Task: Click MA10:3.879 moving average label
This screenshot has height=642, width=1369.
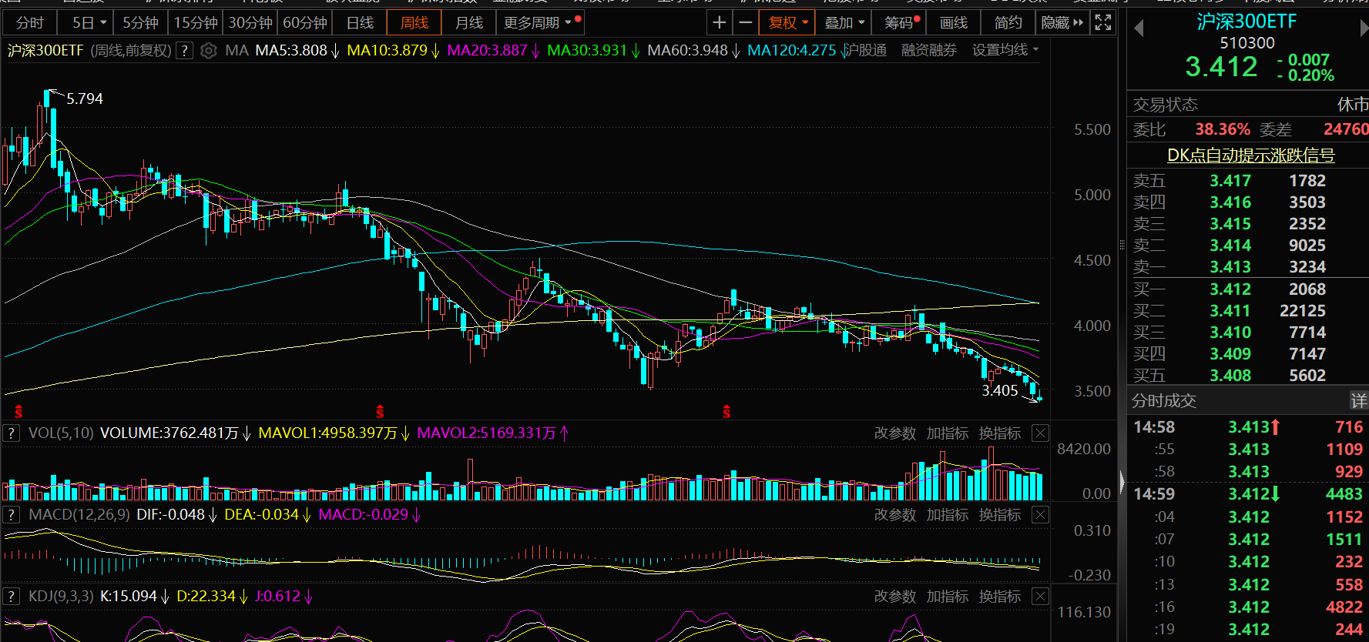Action: coord(388,51)
